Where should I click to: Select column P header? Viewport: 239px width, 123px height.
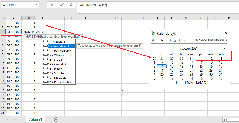(229, 18)
